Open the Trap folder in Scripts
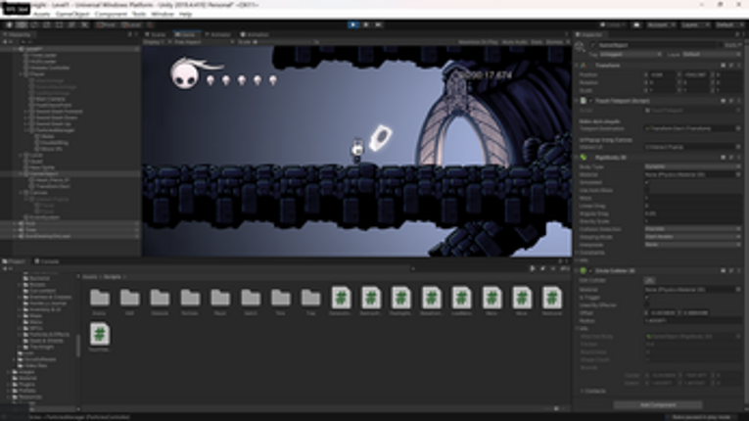This screenshot has width=749, height=421. click(x=310, y=302)
